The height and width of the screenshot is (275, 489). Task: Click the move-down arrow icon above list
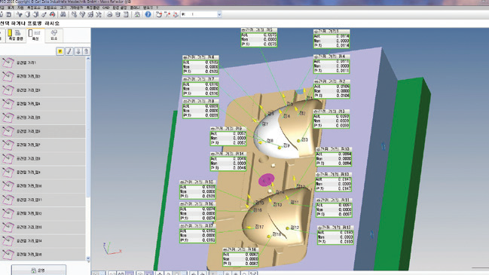[78, 51]
